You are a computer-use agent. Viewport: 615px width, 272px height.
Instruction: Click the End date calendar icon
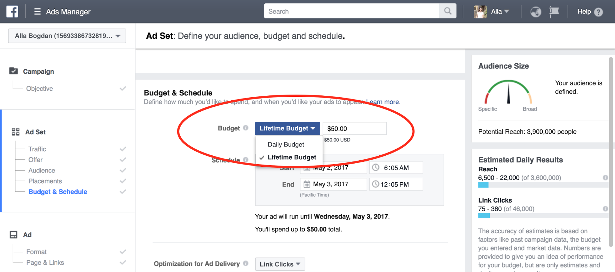coord(307,184)
